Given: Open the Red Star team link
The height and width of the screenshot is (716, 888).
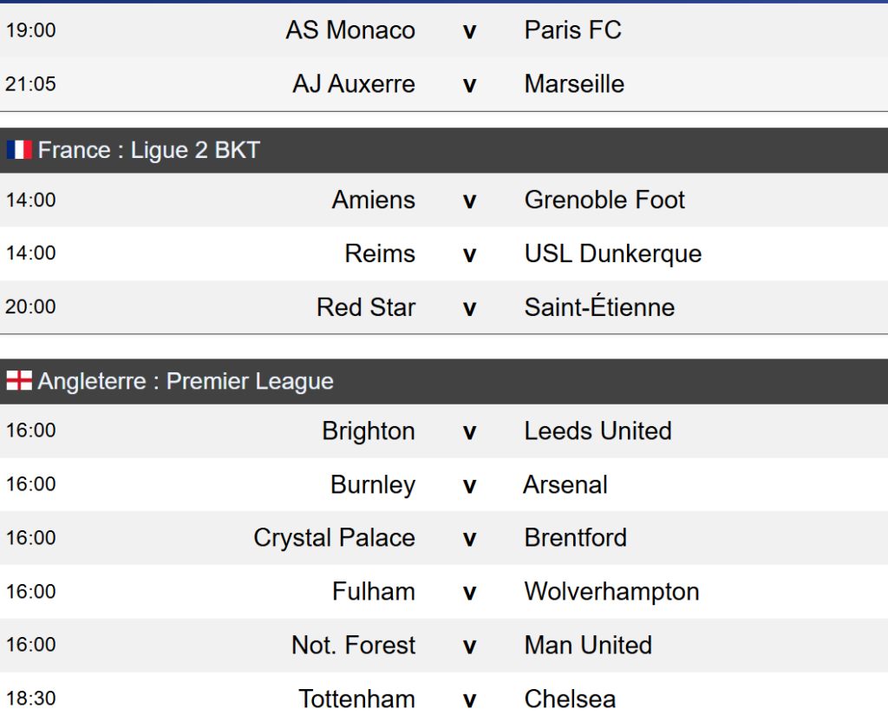Looking at the screenshot, I should click(x=366, y=307).
